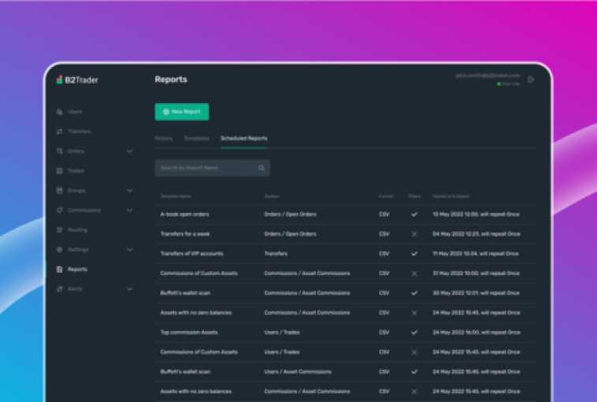Click the Reports sidebar icon
Screen dimensions: 597x402
pyautogui.click(x=59, y=270)
